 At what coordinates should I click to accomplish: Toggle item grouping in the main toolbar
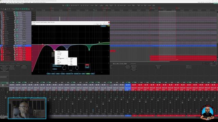18,9
